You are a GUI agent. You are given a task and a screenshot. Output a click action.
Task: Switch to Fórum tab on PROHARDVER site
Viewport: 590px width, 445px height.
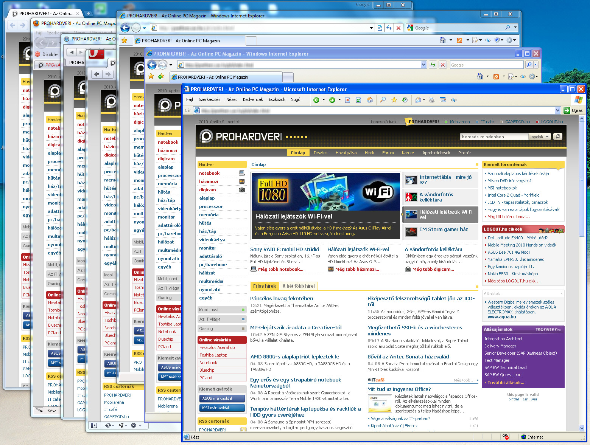(x=388, y=153)
